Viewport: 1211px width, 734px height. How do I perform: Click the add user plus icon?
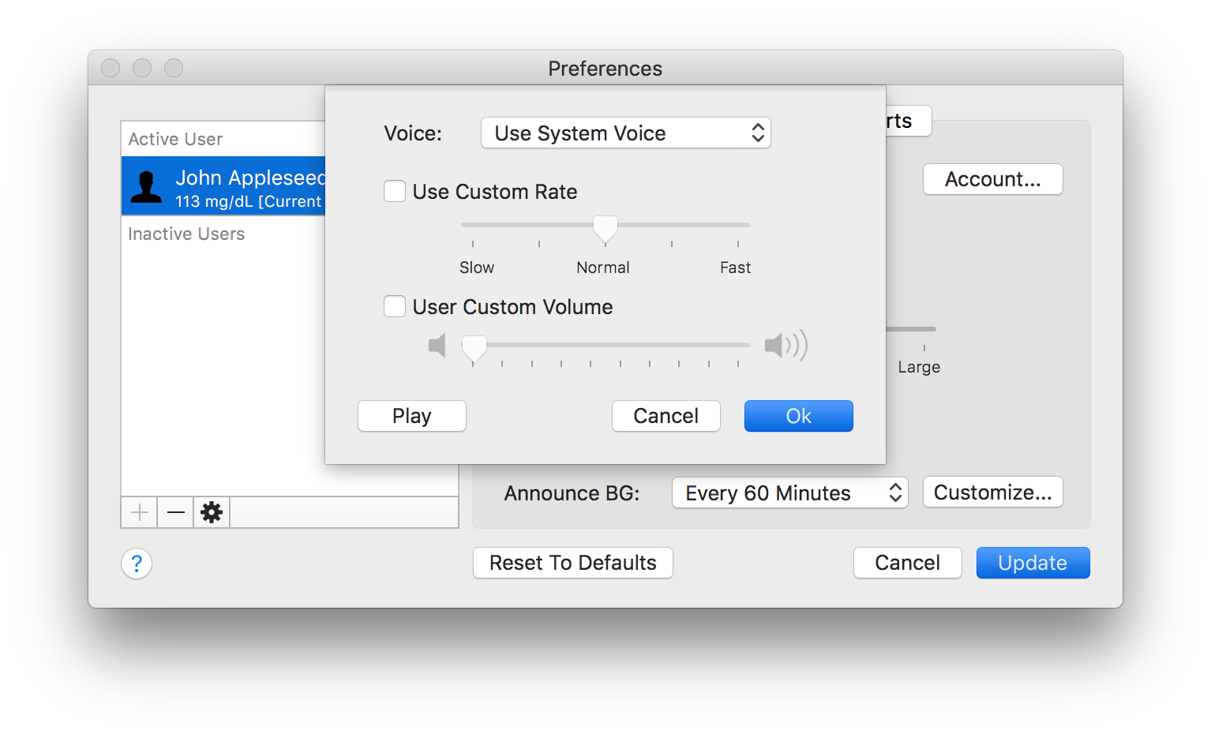tap(140, 513)
